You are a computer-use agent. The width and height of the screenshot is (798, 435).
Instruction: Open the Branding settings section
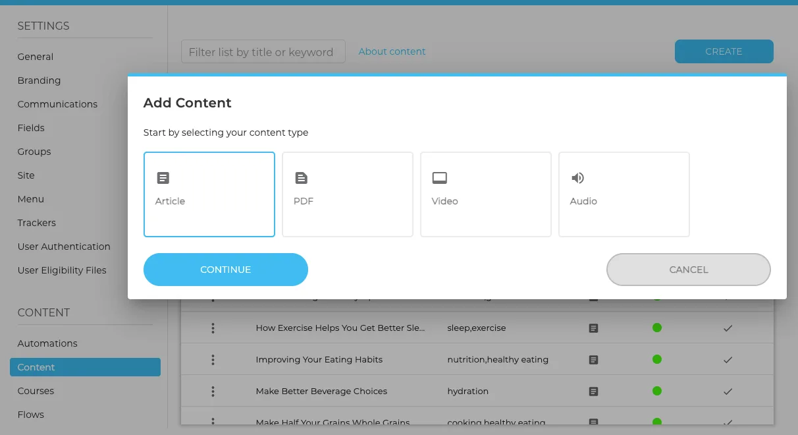pyautogui.click(x=39, y=80)
